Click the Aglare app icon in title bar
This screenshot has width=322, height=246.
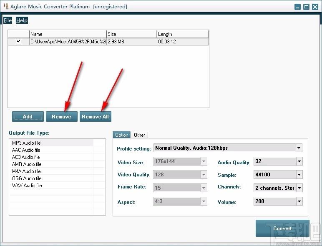(x=6, y=6)
